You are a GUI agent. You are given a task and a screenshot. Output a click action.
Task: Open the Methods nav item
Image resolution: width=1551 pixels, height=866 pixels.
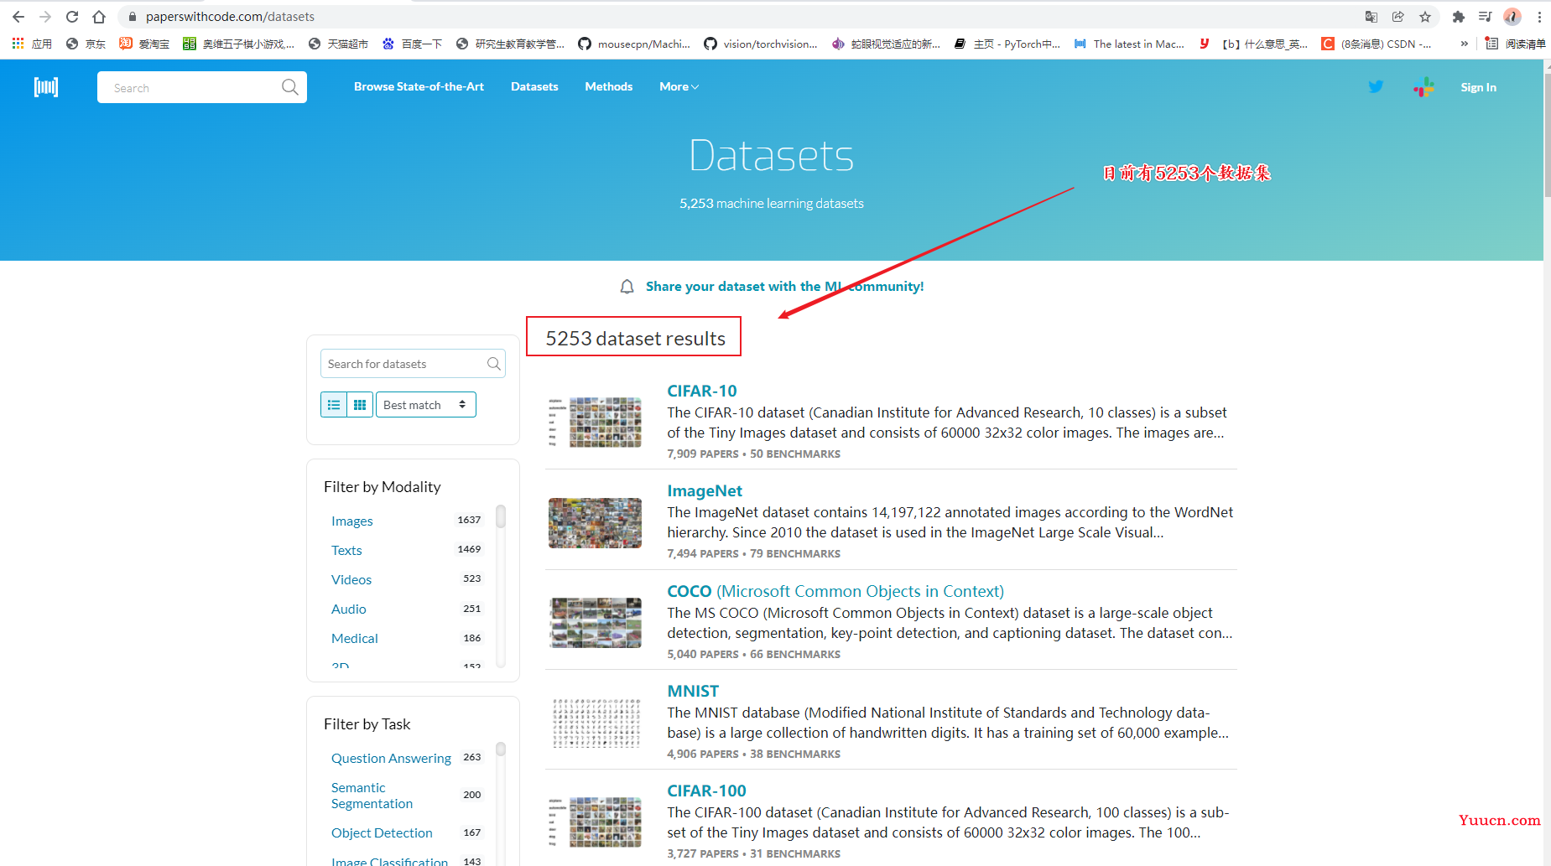click(x=609, y=86)
